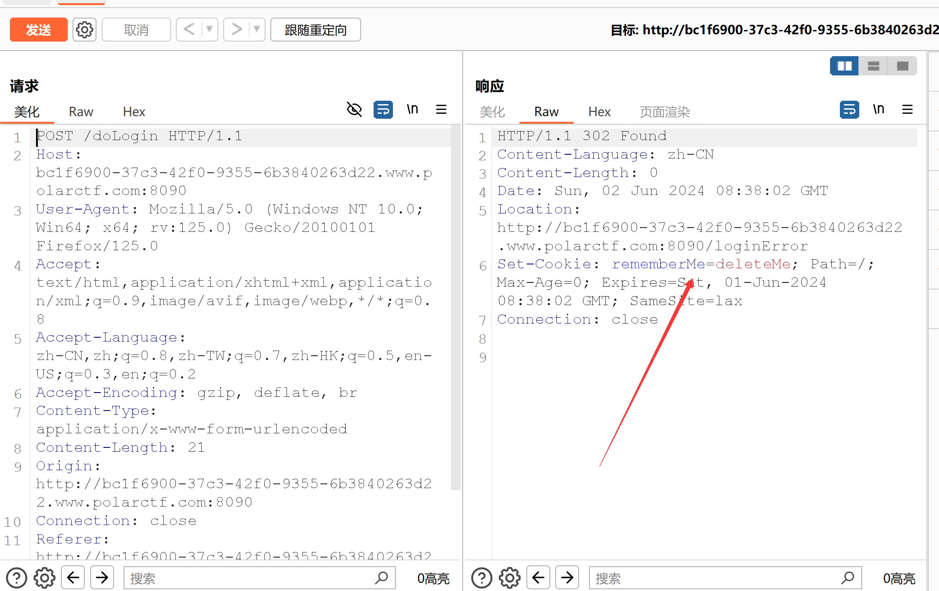Open response 页面渲染 render tab
Viewport: 939px width, 591px height.
[x=665, y=112]
